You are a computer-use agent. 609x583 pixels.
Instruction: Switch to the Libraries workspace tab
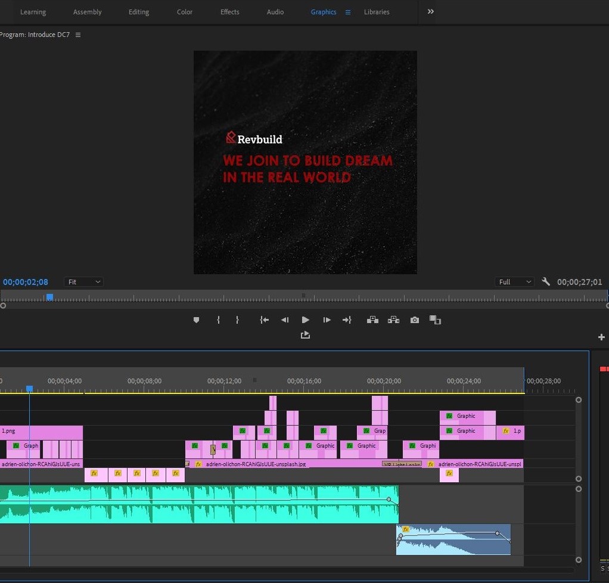pos(377,12)
